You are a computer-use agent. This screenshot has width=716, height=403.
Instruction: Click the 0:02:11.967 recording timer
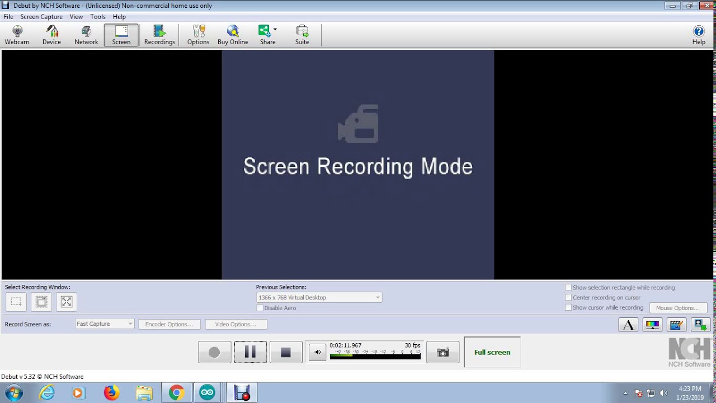point(345,345)
